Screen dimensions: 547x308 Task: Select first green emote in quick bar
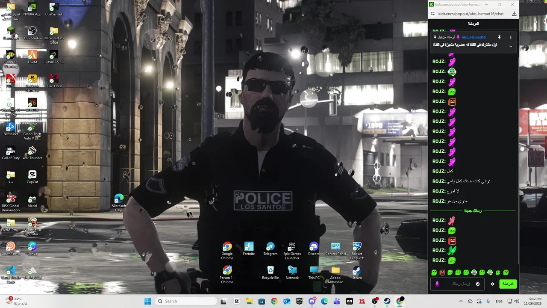click(x=434, y=272)
